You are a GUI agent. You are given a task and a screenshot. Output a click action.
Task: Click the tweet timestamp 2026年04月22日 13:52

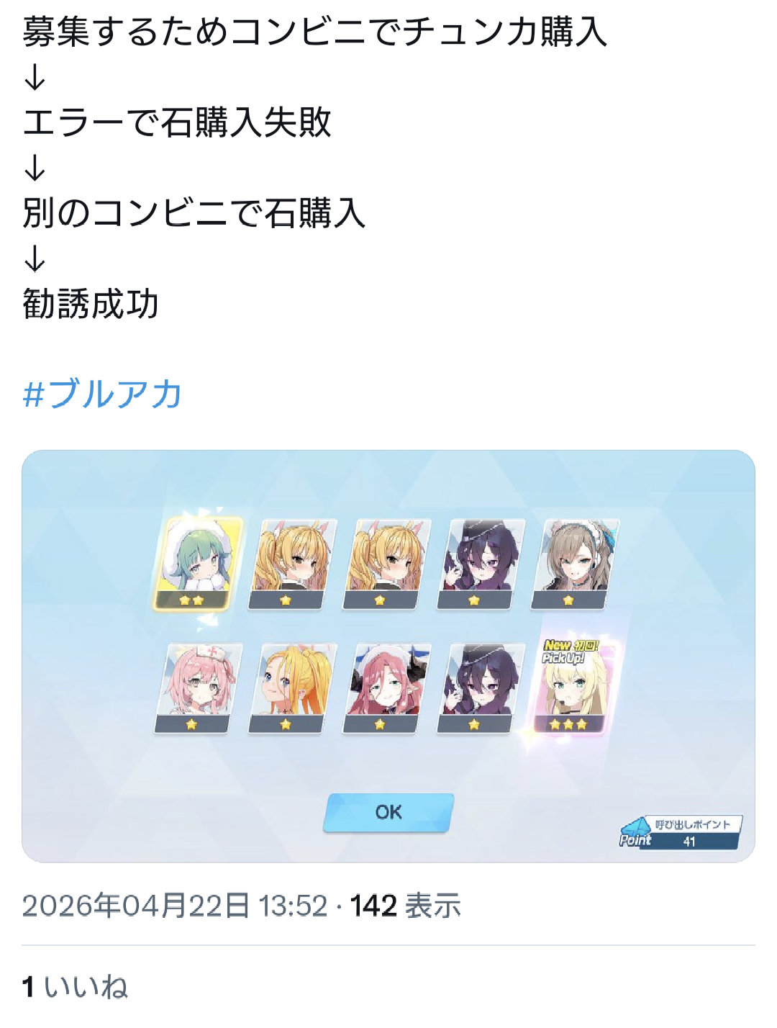tap(175, 906)
